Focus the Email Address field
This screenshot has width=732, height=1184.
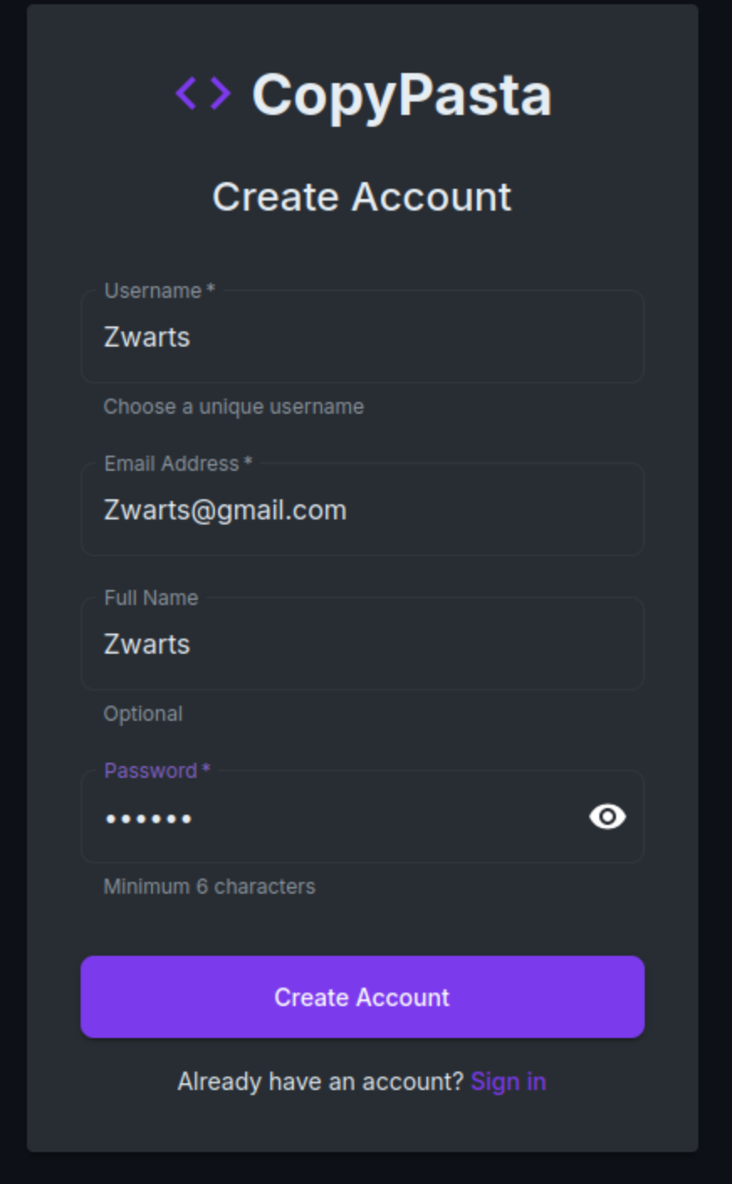tap(361, 509)
